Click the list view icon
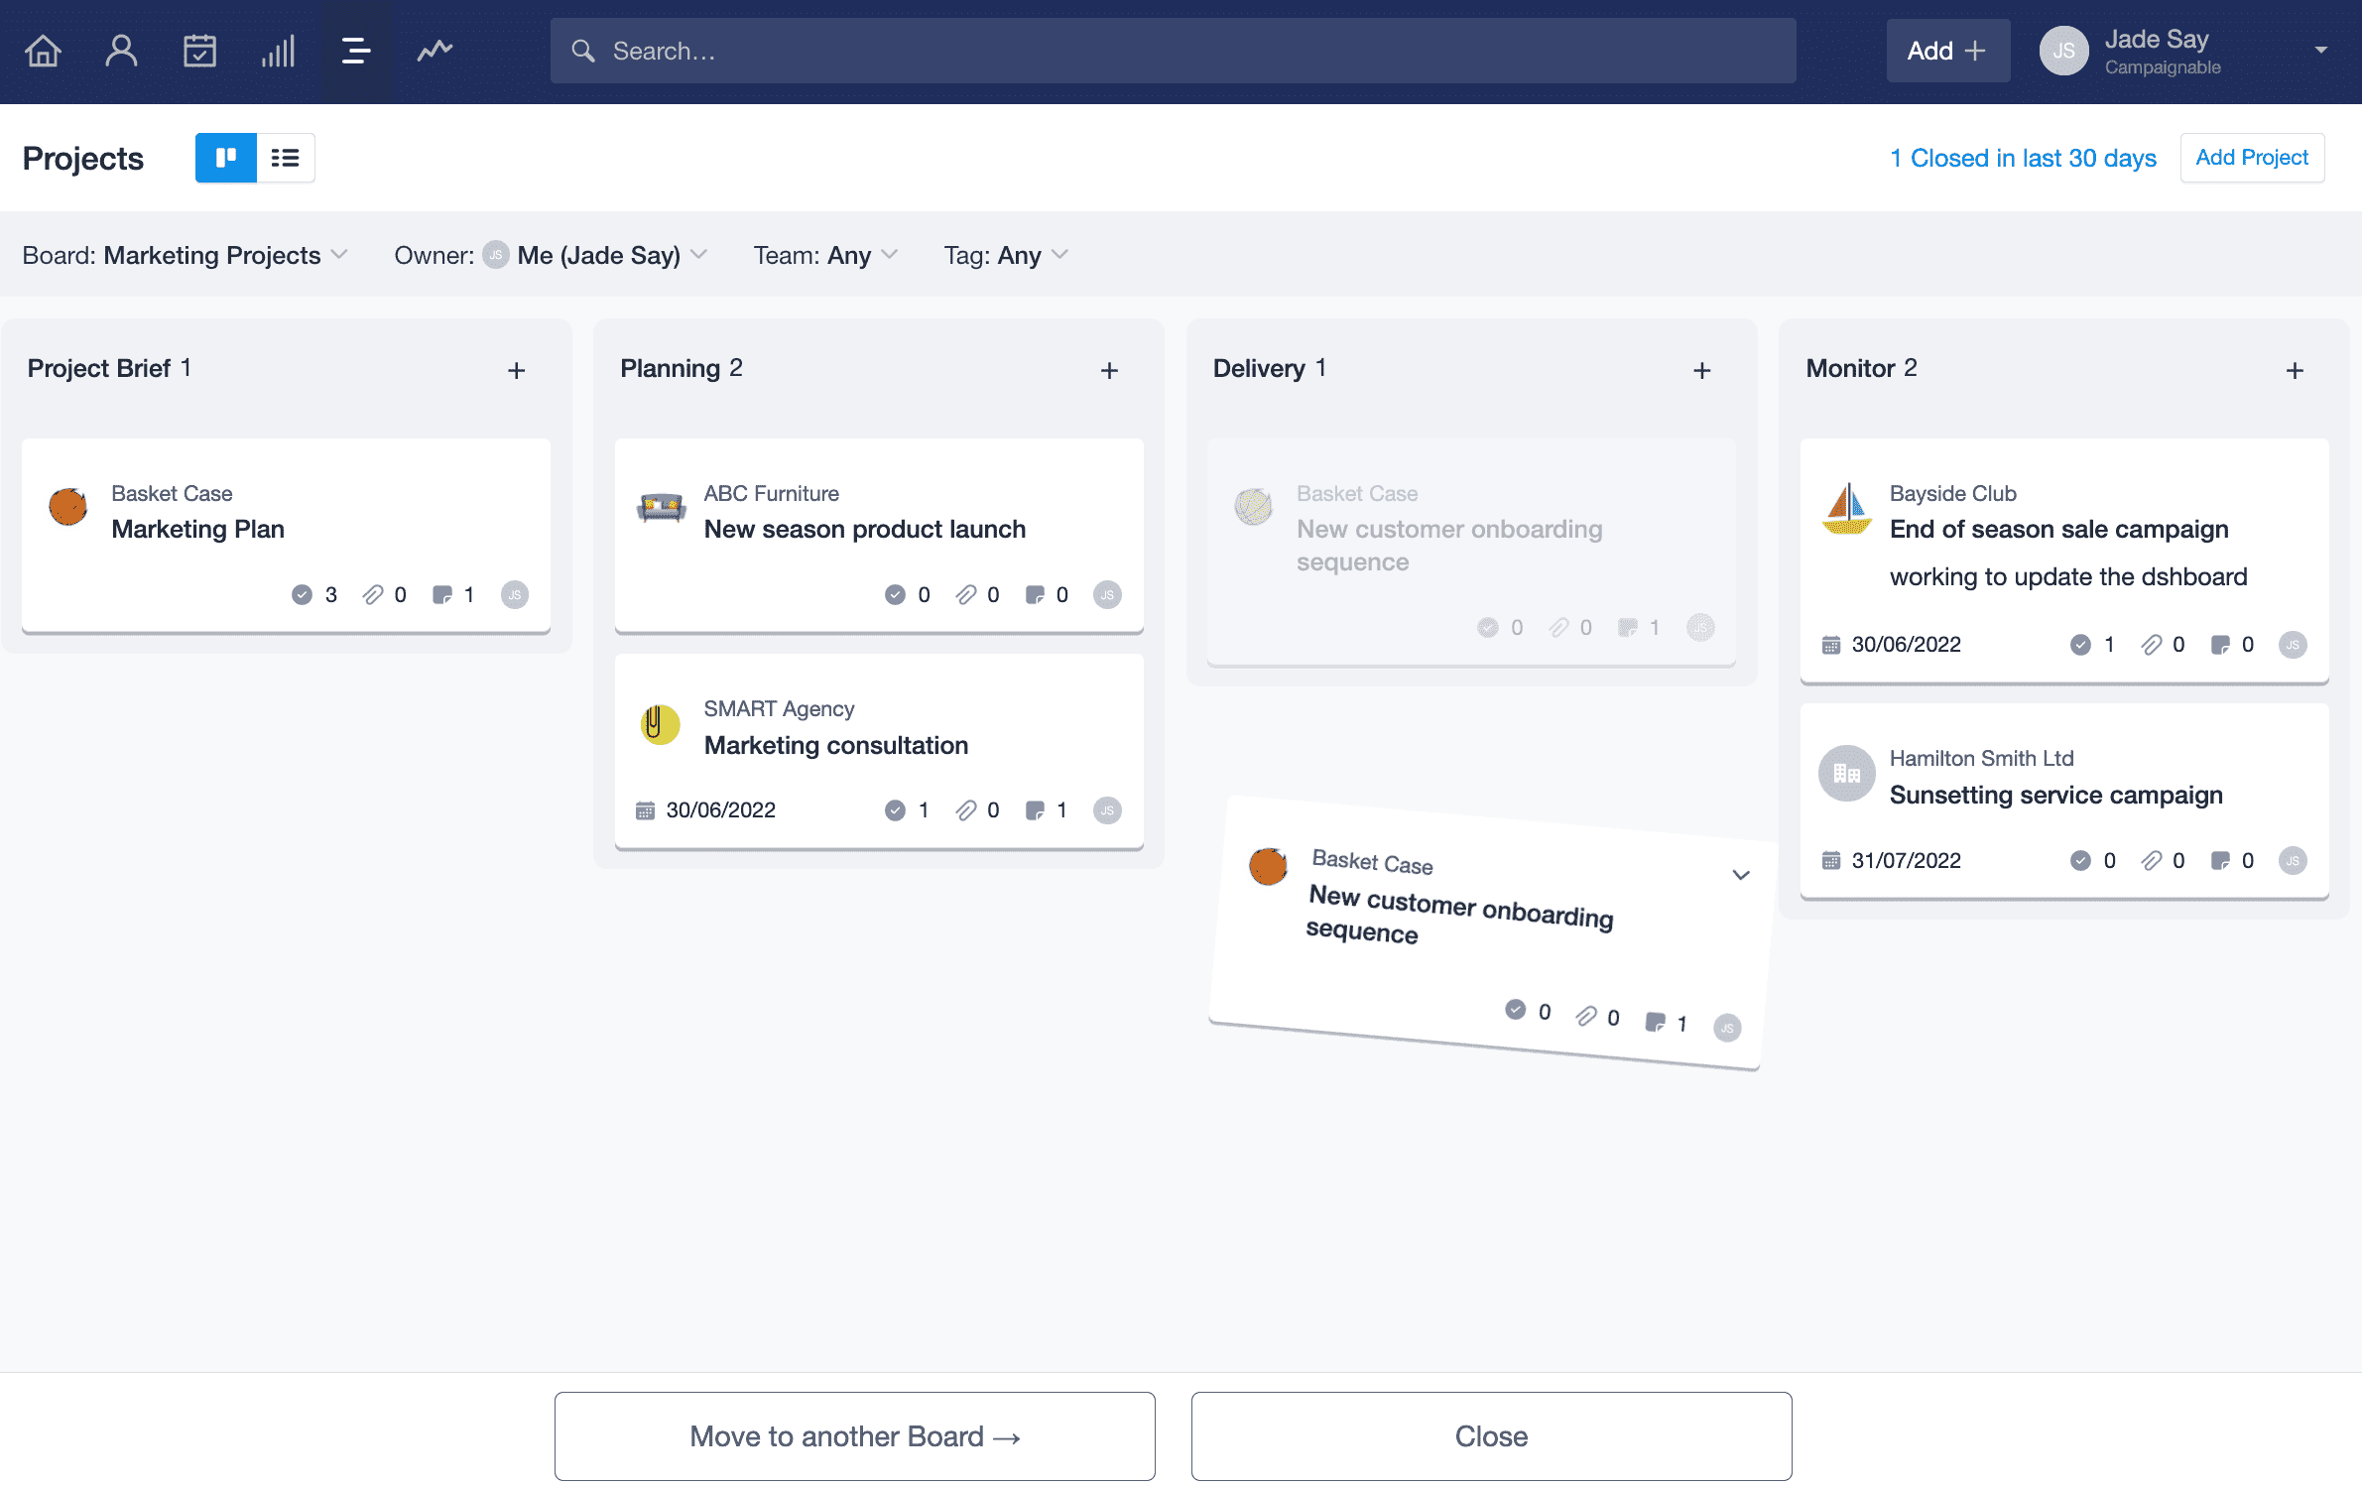The width and height of the screenshot is (2362, 1488). click(285, 158)
